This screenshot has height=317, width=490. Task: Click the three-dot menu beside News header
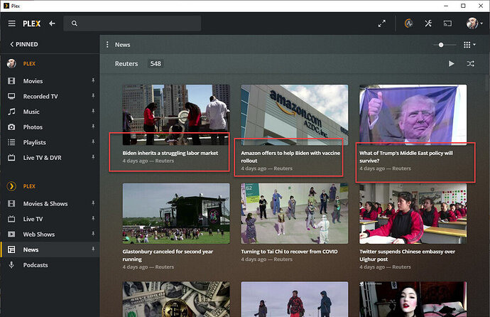pos(107,45)
